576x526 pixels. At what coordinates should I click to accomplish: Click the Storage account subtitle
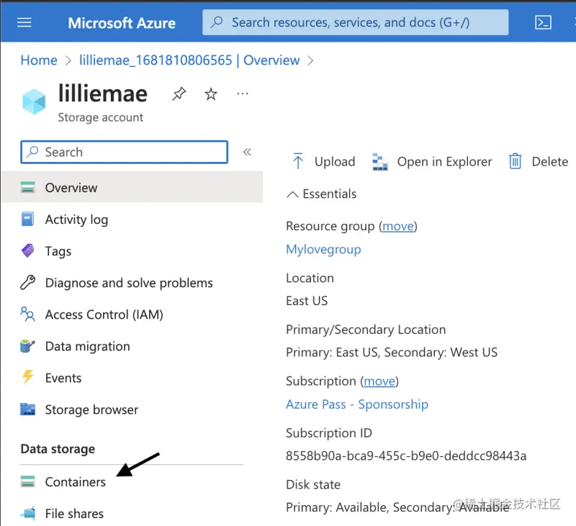pyautogui.click(x=100, y=117)
